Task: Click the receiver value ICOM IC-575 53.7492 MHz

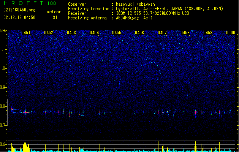Action: [x=152, y=13]
